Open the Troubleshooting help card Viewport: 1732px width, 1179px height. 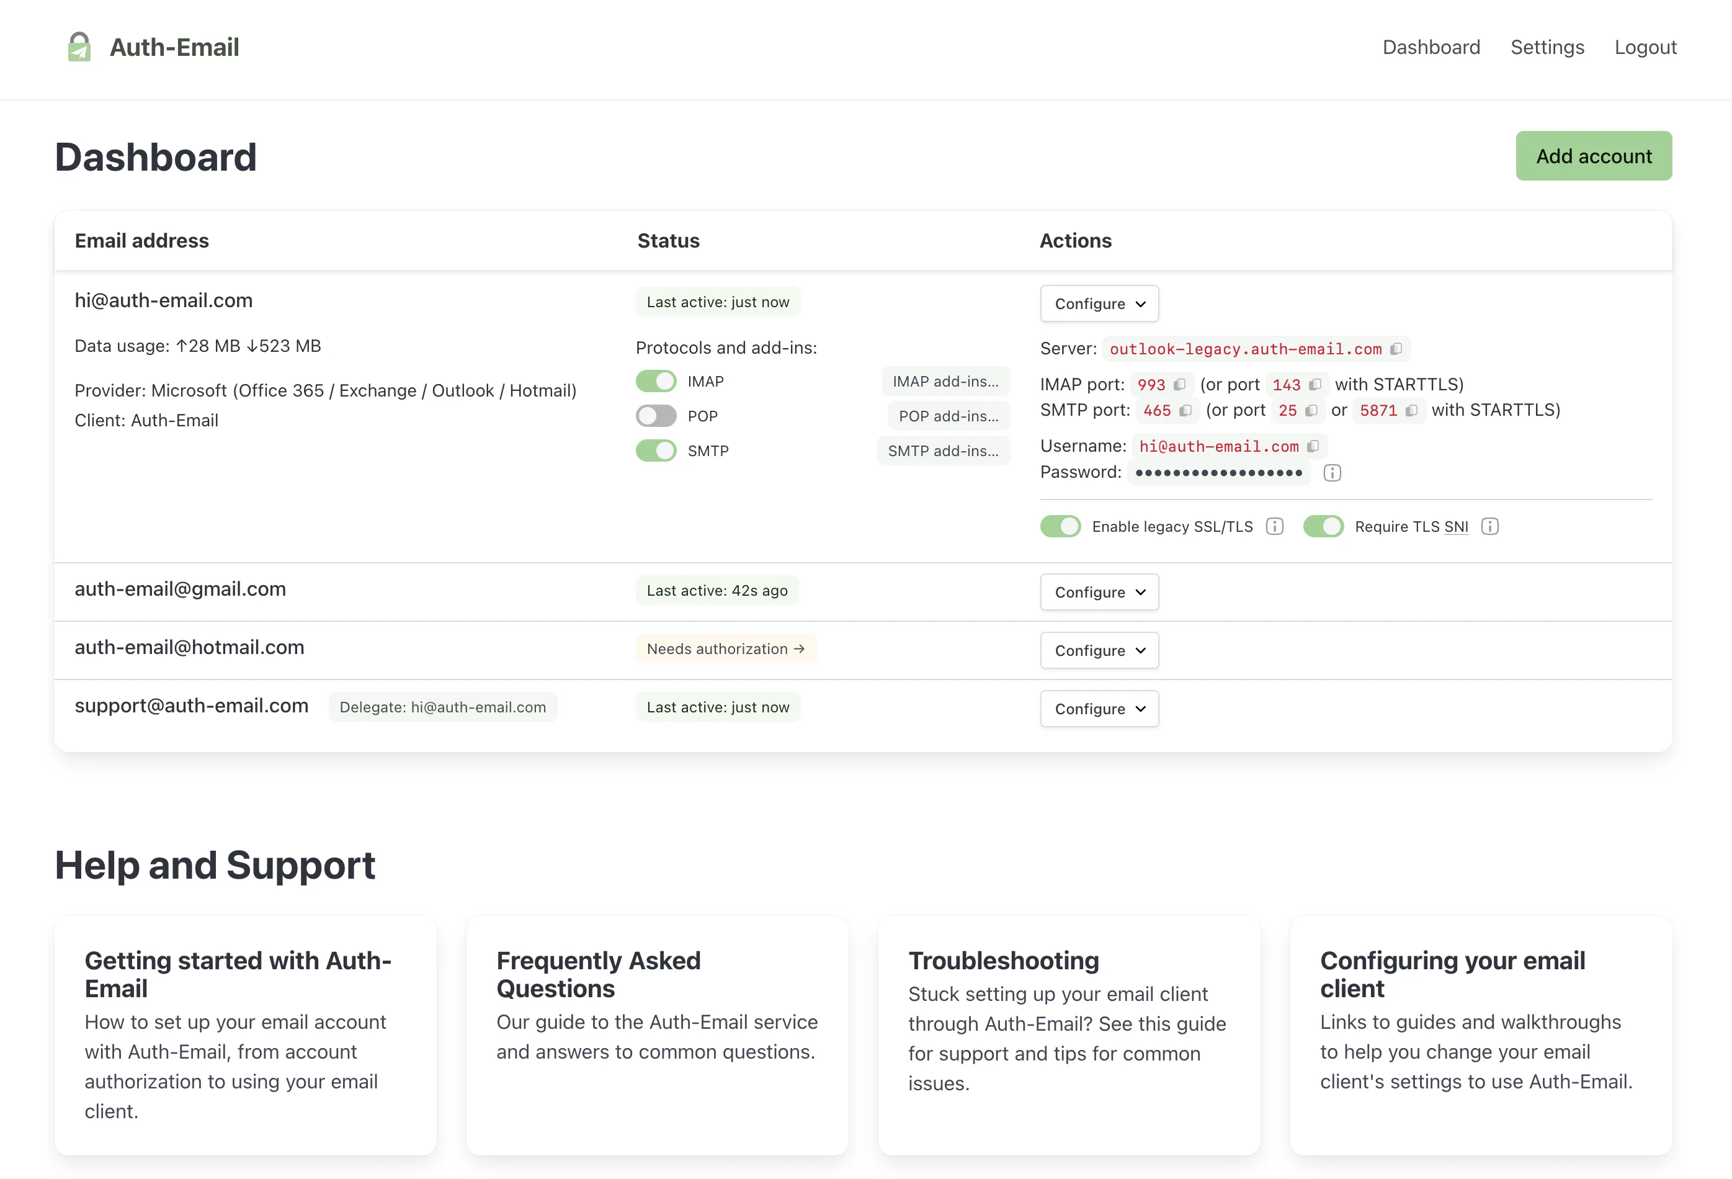(1069, 1035)
